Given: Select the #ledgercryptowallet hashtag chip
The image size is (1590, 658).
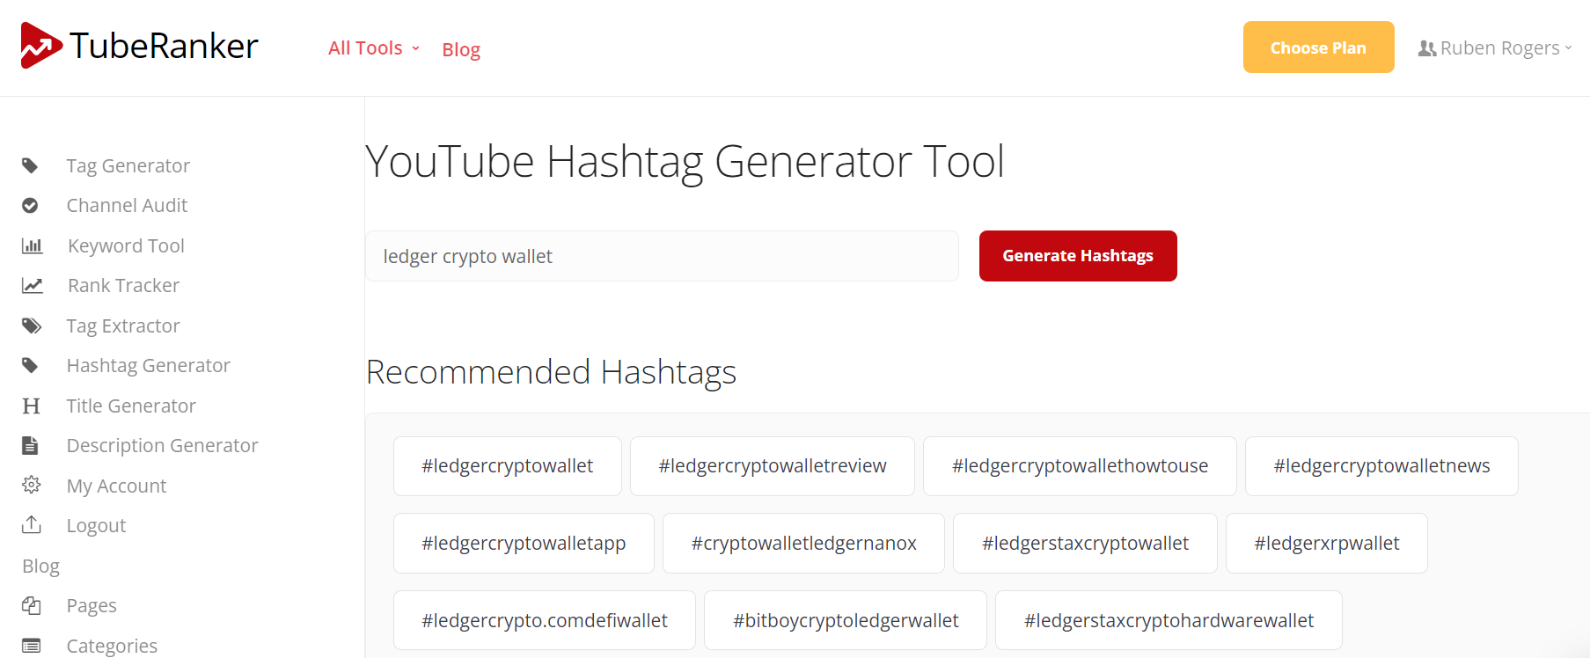Looking at the screenshot, I should pyautogui.click(x=508, y=466).
